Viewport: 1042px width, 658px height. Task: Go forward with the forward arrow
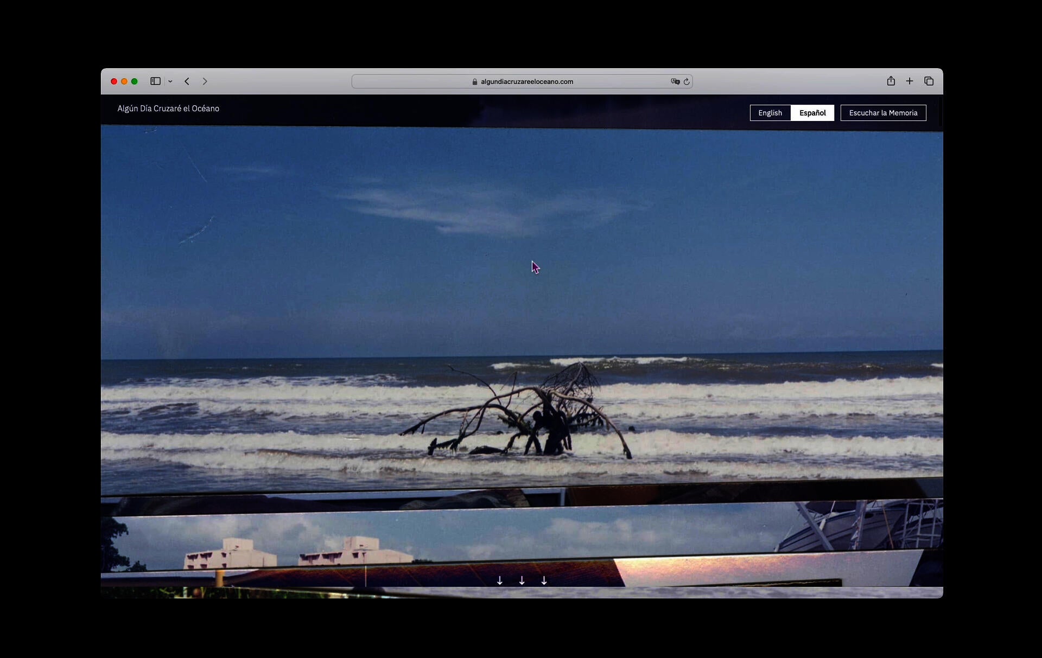tap(205, 81)
